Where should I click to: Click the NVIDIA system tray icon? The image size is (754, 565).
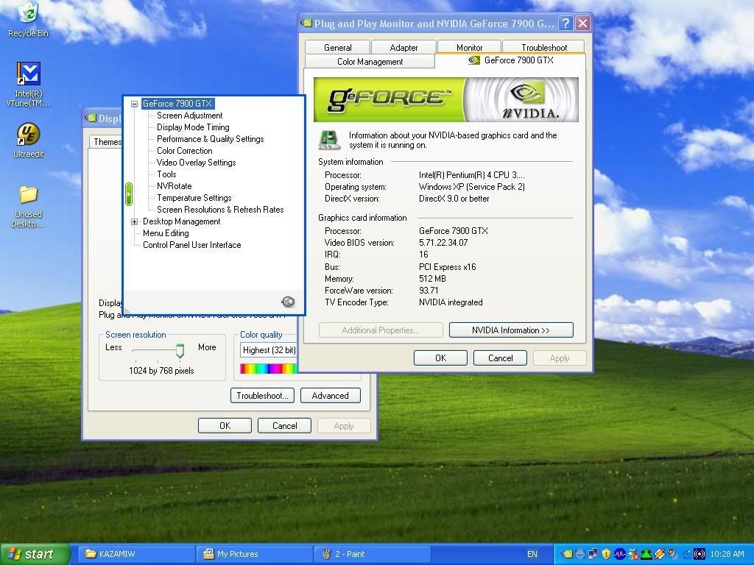click(x=566, y=554)
